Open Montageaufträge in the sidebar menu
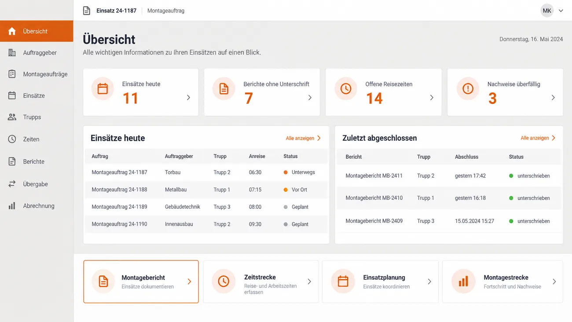The image size is (572, 322). (x=37, y=74)
